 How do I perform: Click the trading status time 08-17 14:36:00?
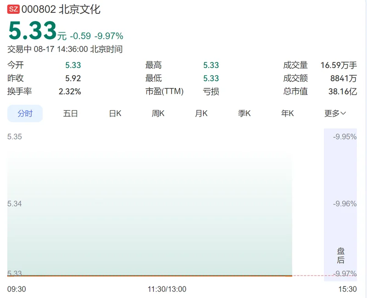point(61,49)
